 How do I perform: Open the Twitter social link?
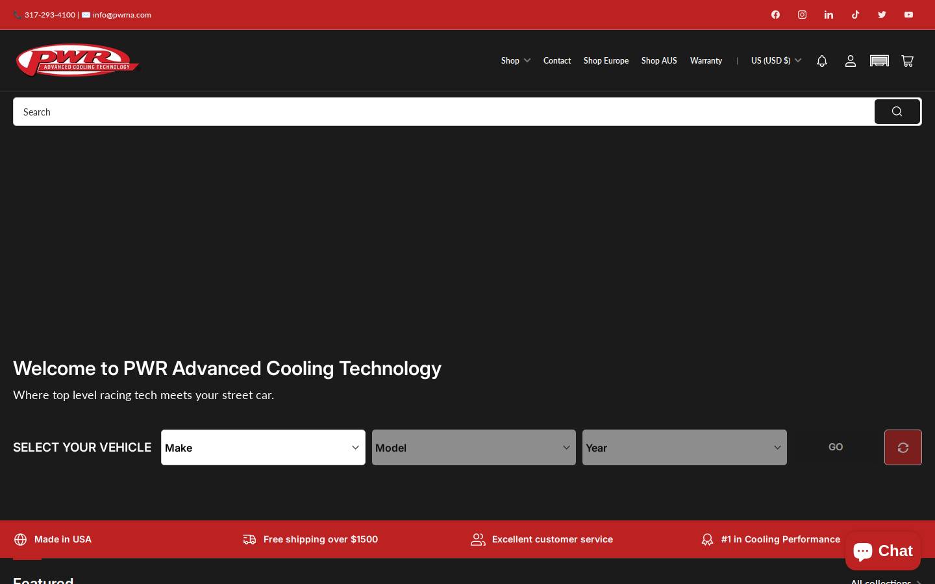[x=882, y=14]
